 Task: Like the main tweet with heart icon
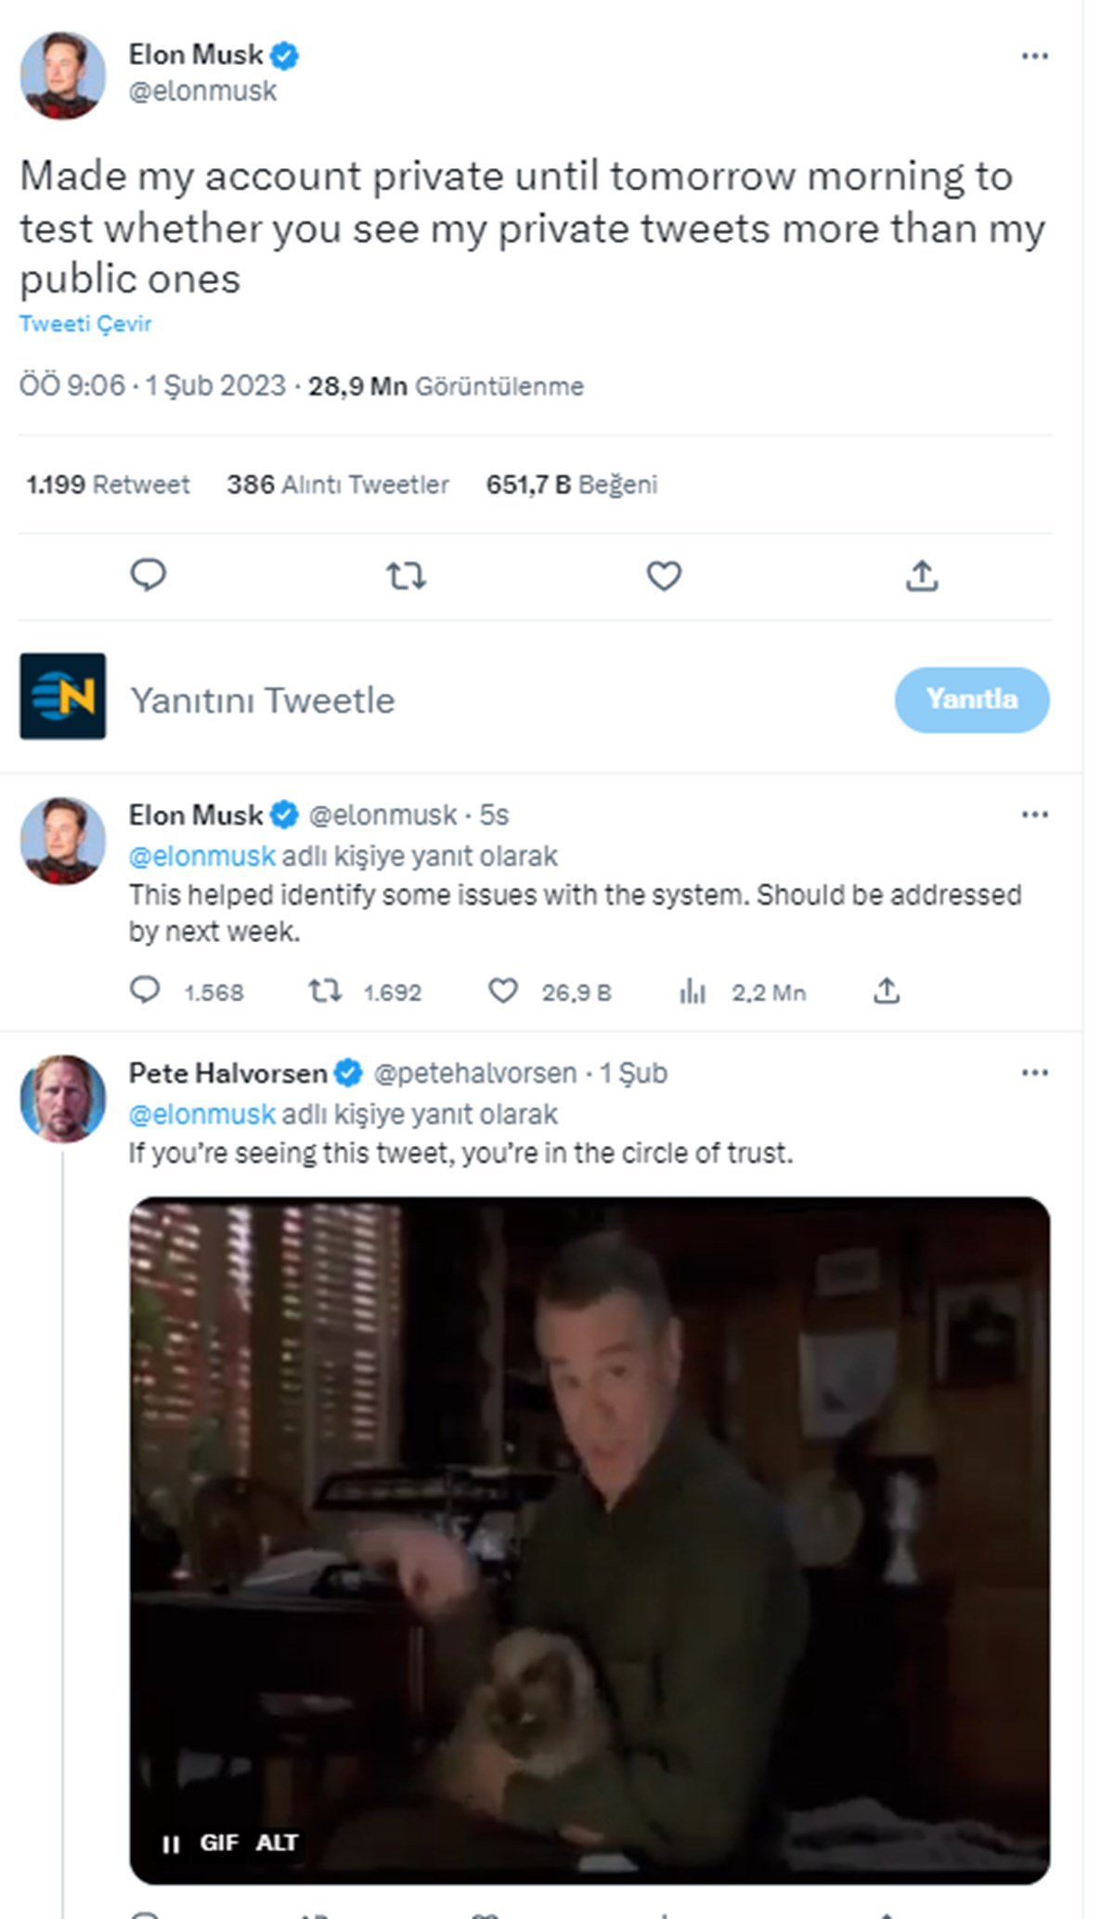coord(664,576)
